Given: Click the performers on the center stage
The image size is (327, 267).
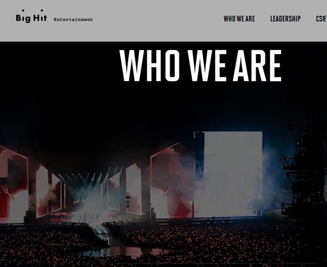Looking at the screenshot, I should (90, 218).
